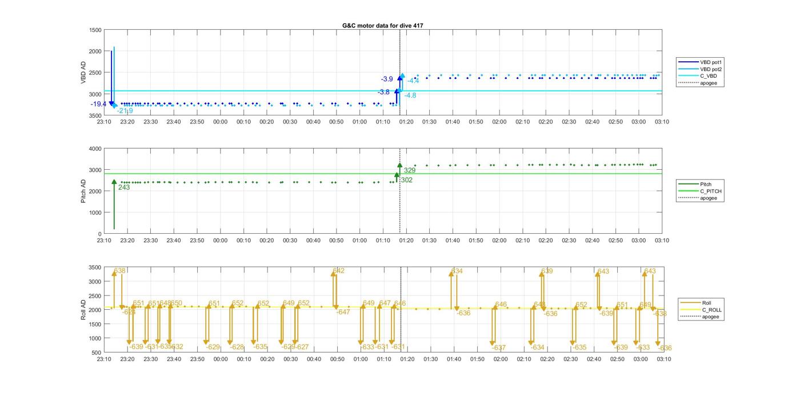Click the '3500' tick on Roll axis
800x396 pixels.
[x=95, y=268]
